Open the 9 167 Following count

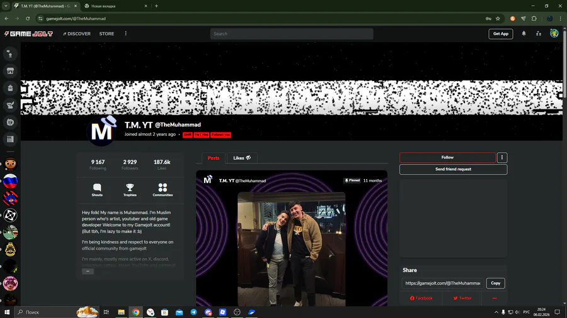point(98,165)
